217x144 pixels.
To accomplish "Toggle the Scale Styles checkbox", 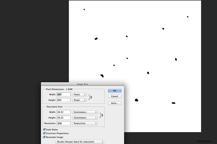I will pos(44,129).
